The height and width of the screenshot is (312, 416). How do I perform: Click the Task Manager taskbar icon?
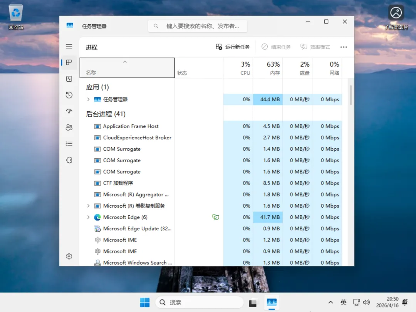click(272, 302)
